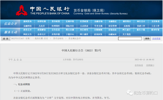Image resolution: width=163 pixels, height=100 pixels.
Task: Follow the 首页 breadcrumb after 我的位置
Action: coord(46,38)
